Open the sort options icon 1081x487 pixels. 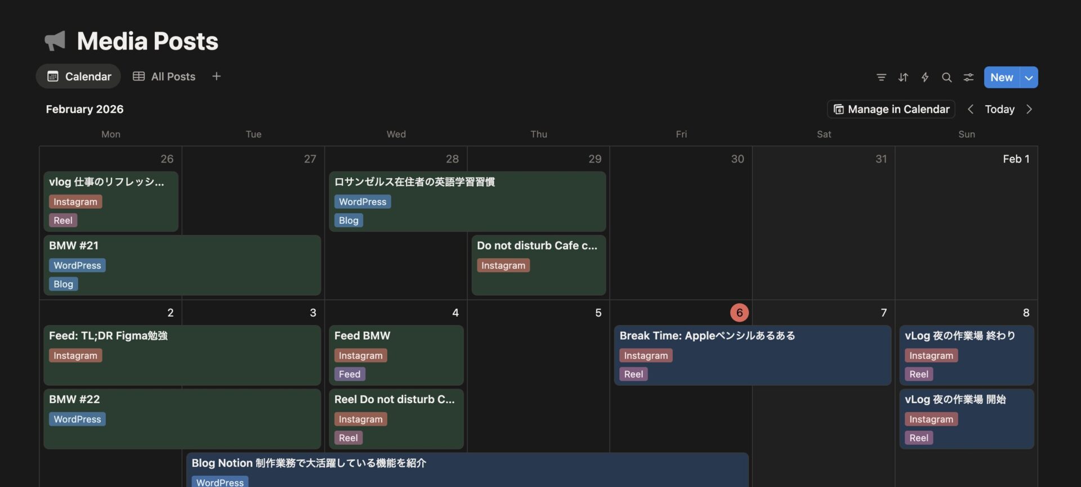tap(903, 78)
